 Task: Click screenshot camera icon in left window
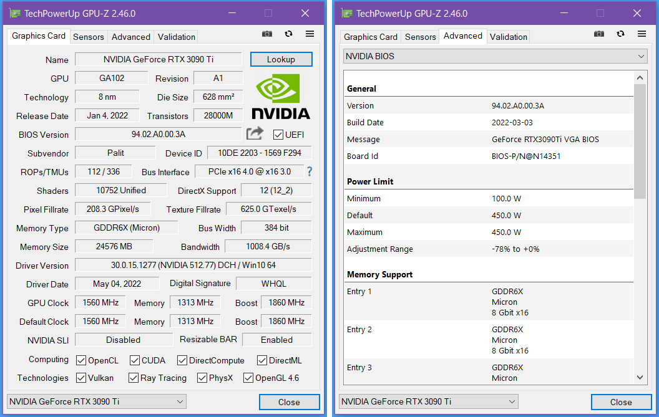267,34
